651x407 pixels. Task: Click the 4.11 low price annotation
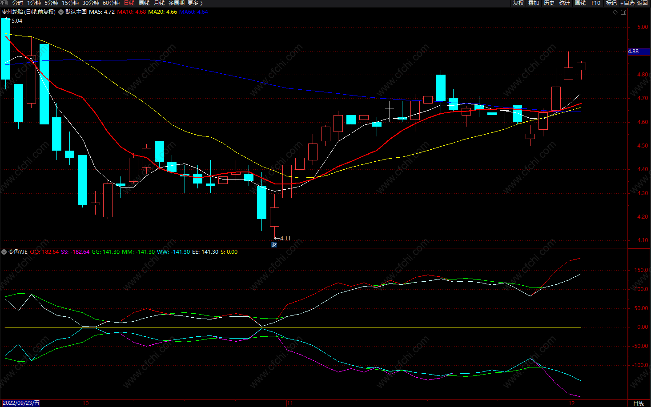(283, 239)
